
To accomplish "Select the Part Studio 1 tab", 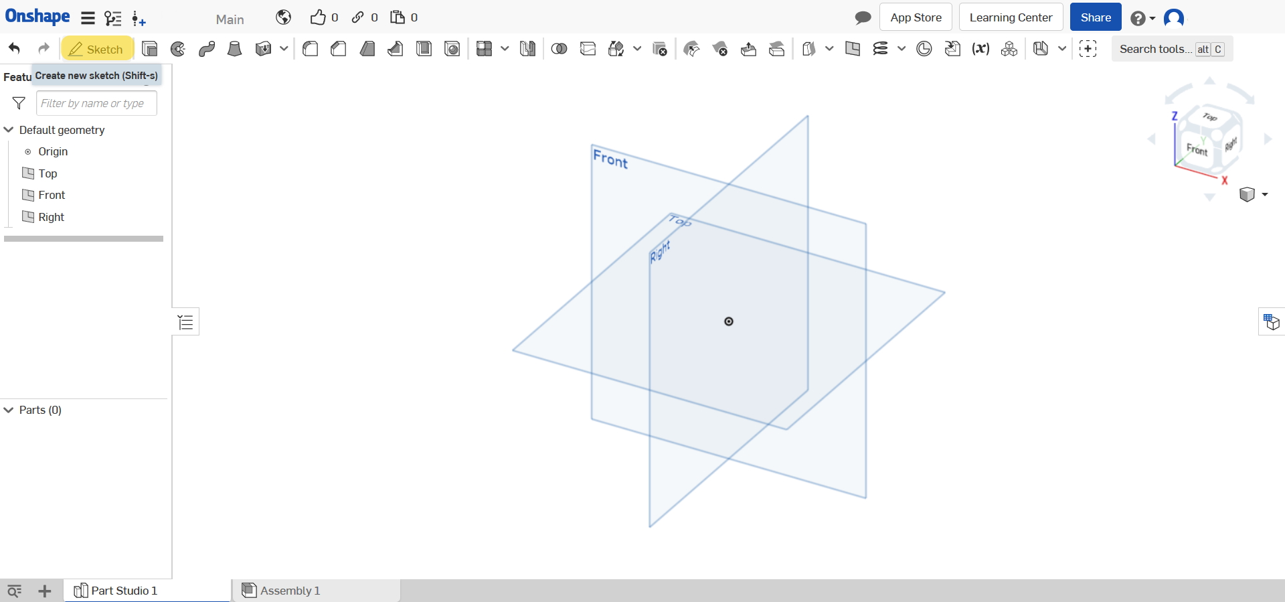I will [x=124, y=591].
